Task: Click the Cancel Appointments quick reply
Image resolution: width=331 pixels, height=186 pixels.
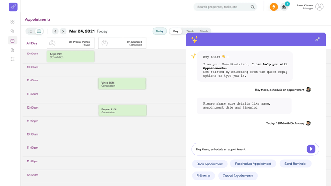Action: (237, 176)
